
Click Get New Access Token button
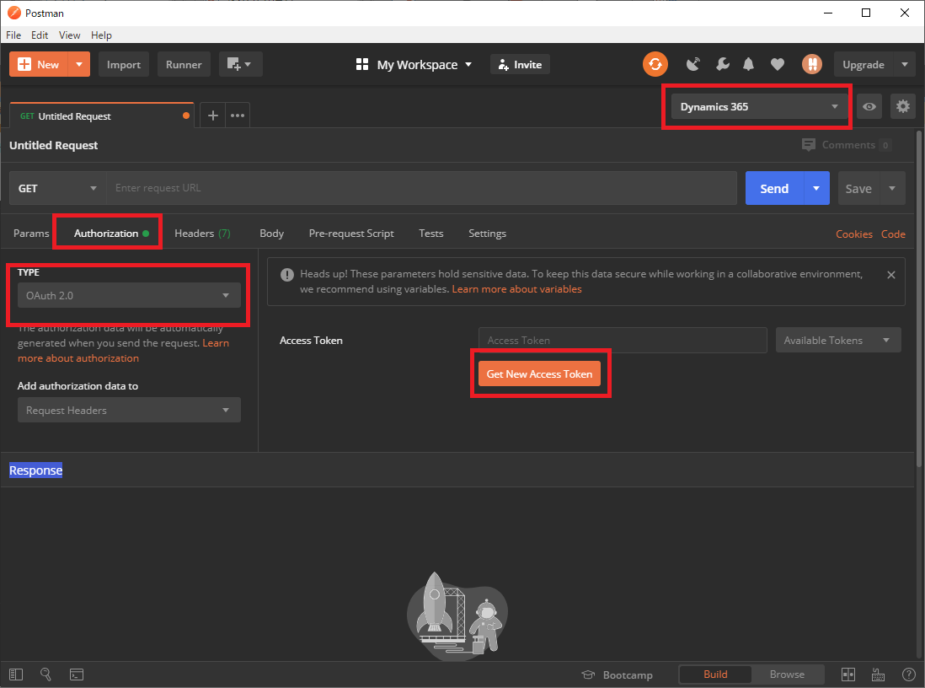click(x=539, y=374)
